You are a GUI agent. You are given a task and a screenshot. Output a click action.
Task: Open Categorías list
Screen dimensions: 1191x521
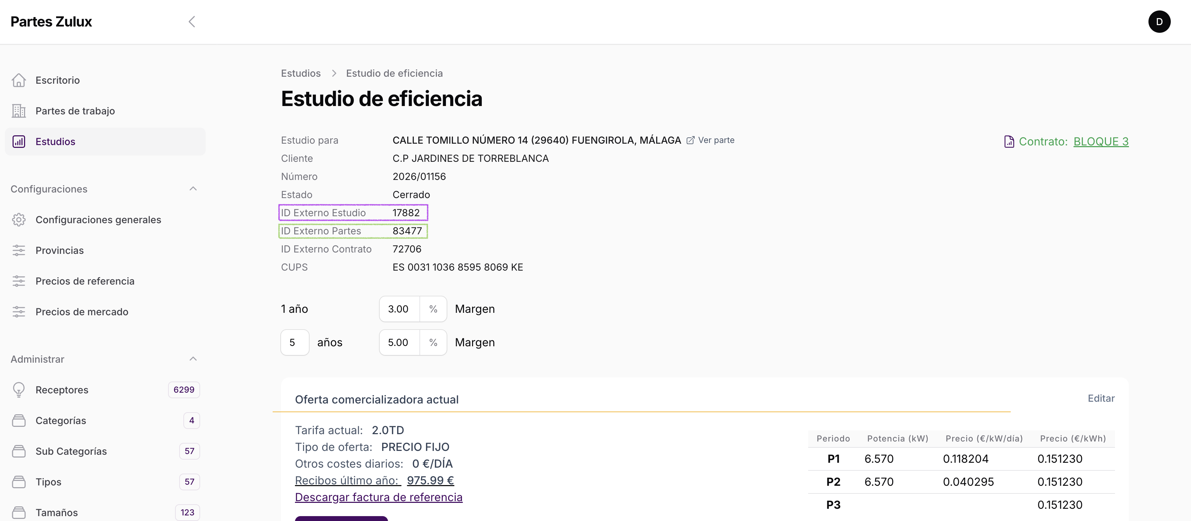(x=105, y=420)
